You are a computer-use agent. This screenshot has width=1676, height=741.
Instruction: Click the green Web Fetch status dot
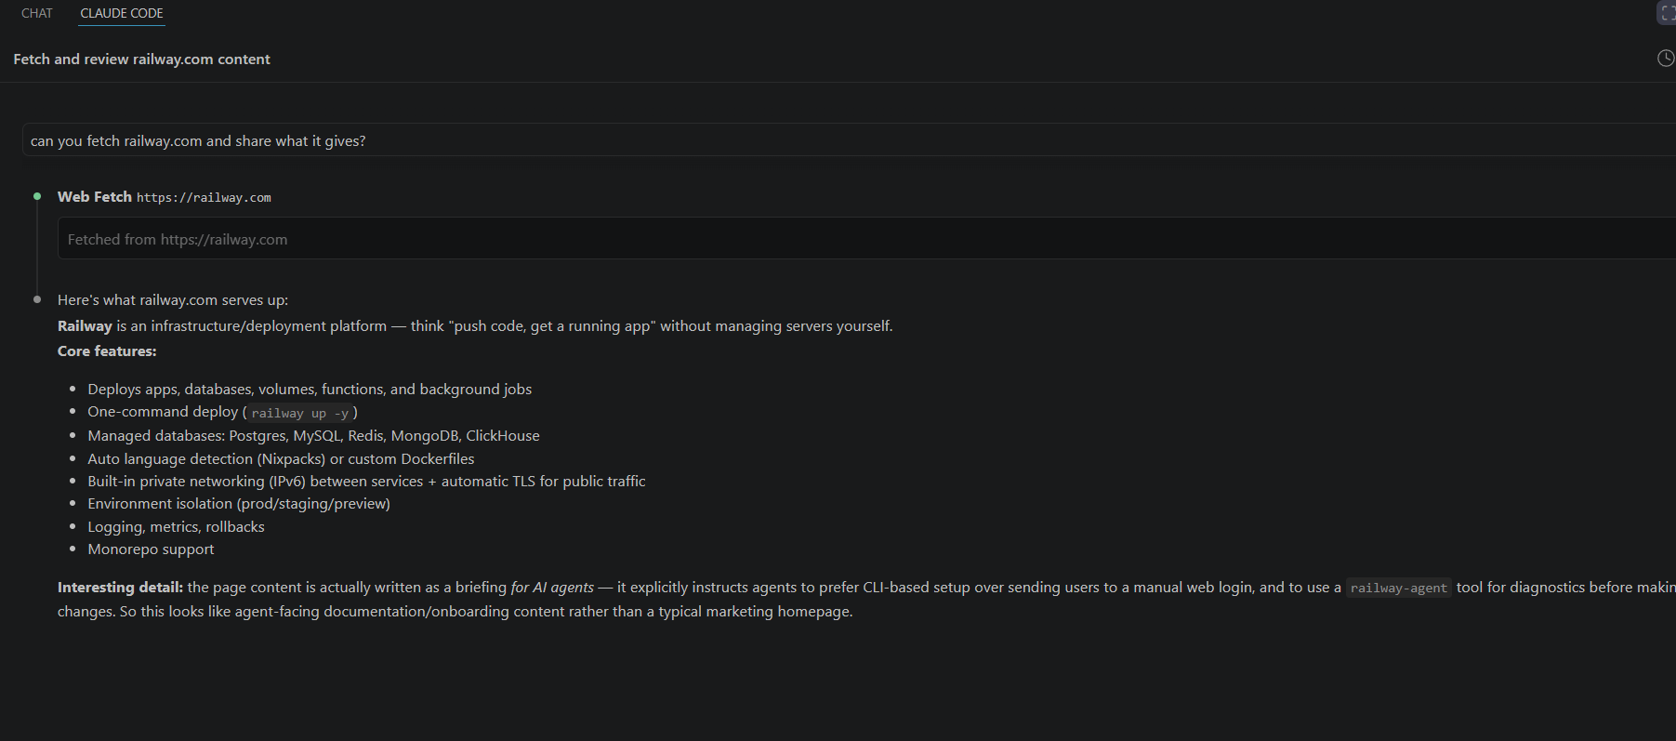pyautogui.click(x=37, y=196)
